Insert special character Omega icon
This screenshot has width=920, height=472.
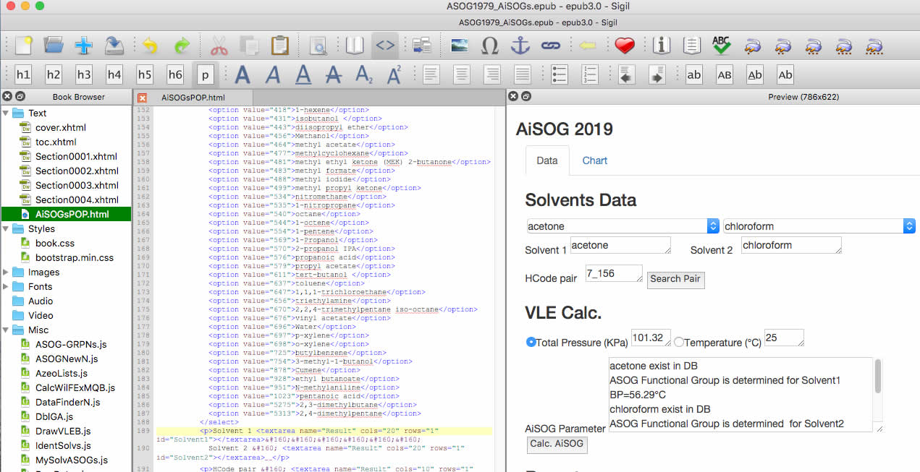[490, 46]
